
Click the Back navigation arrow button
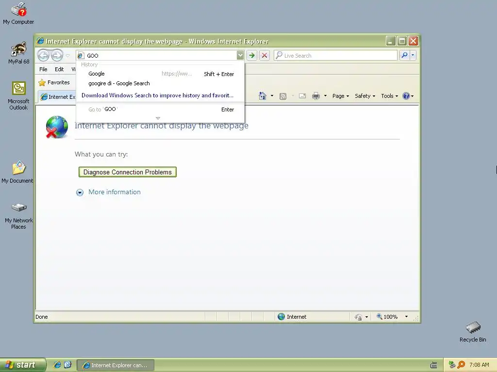click(43, 55)
